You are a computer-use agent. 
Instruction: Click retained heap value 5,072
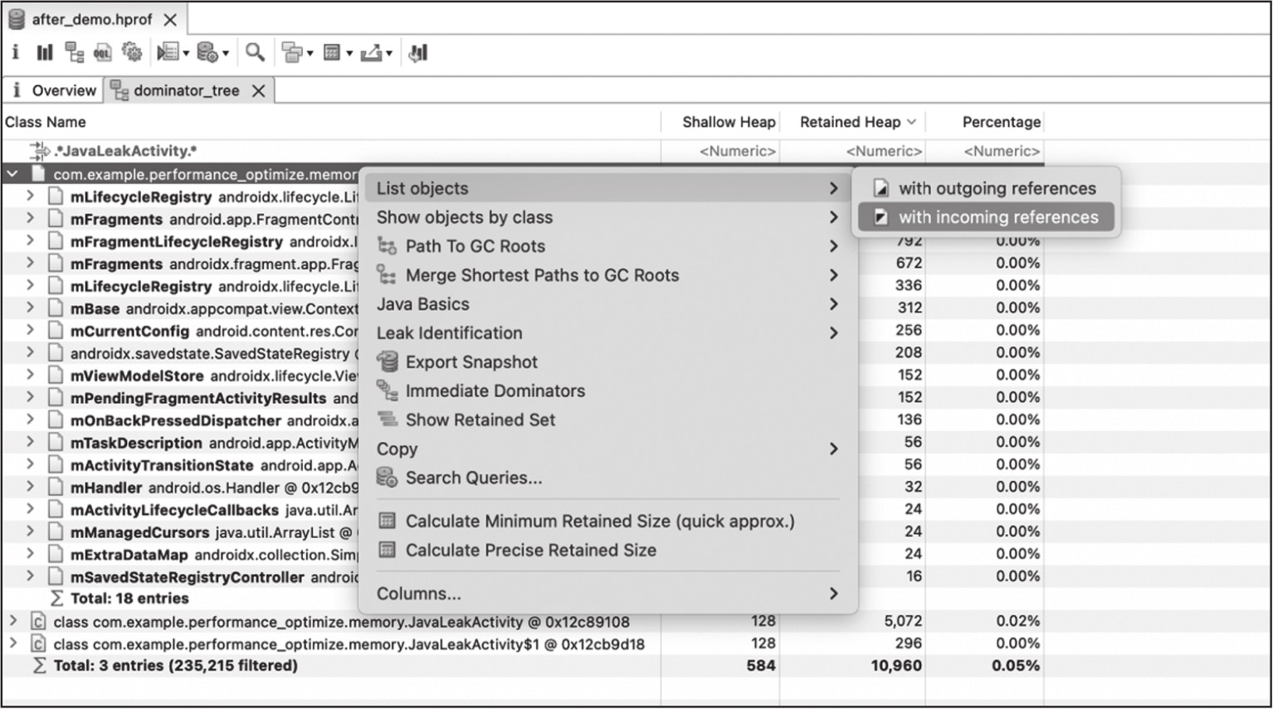click(x=903, y=621)
